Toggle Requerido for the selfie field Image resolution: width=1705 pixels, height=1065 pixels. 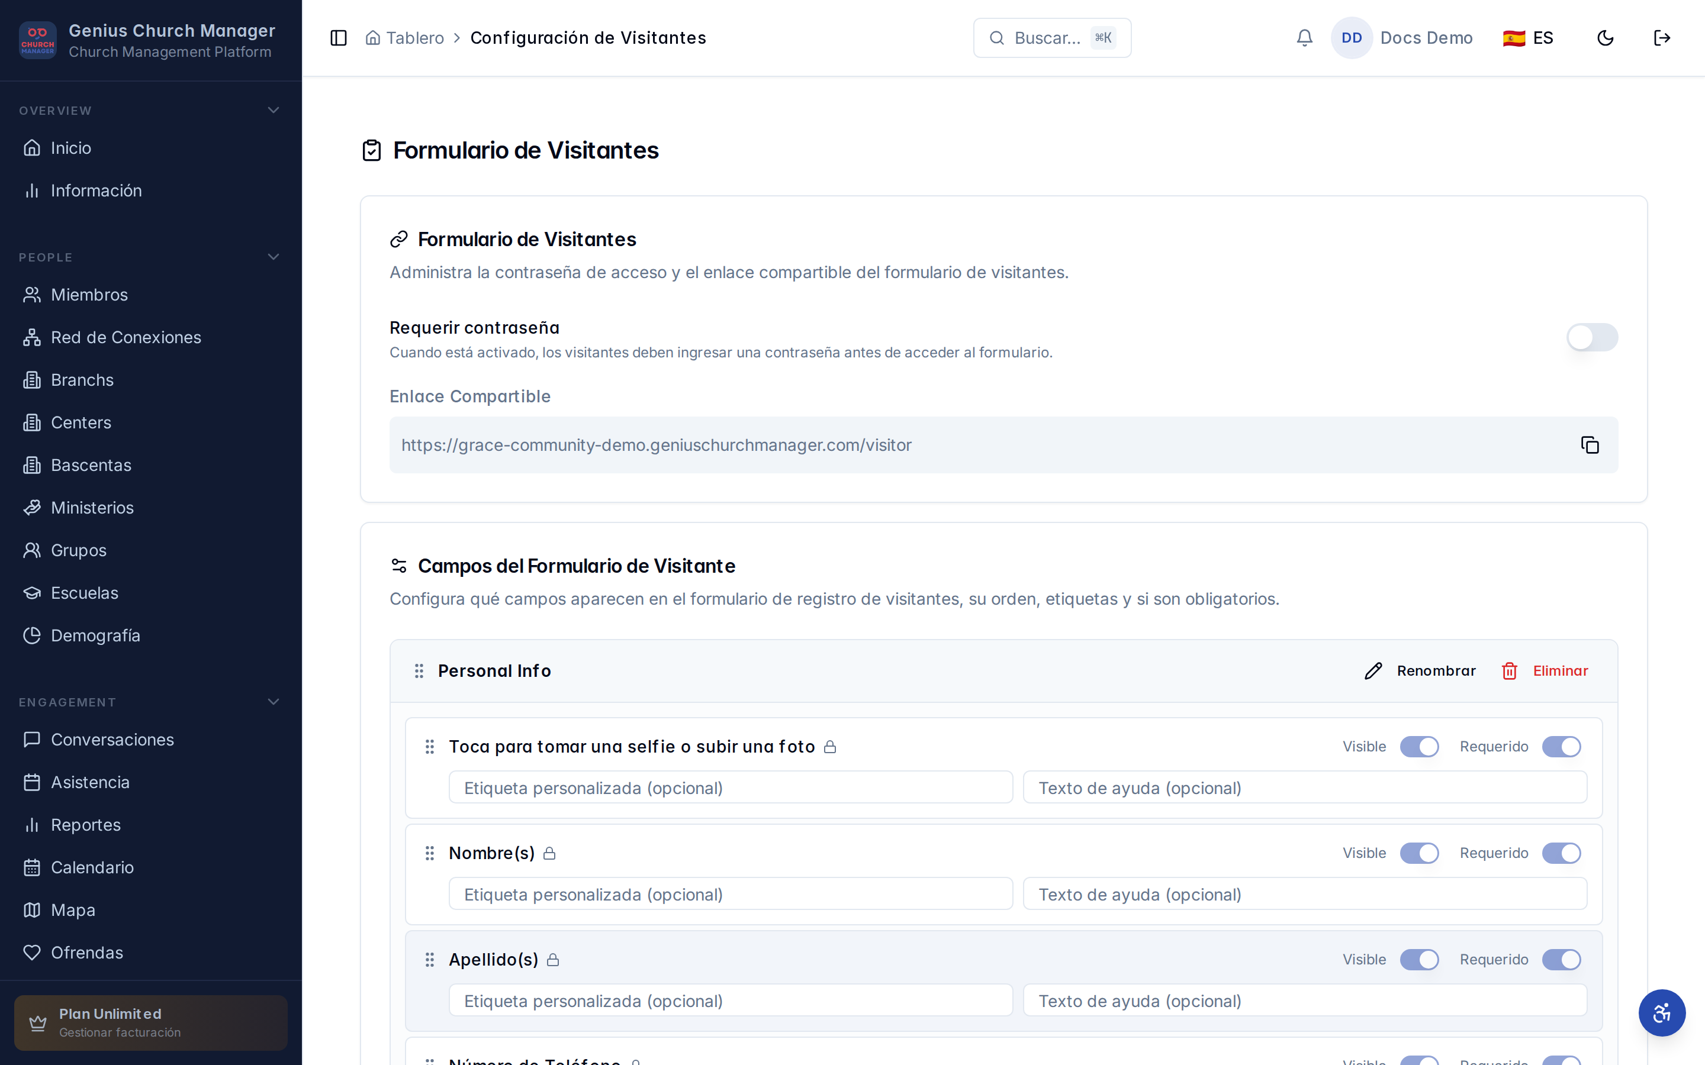(1561, 747)
